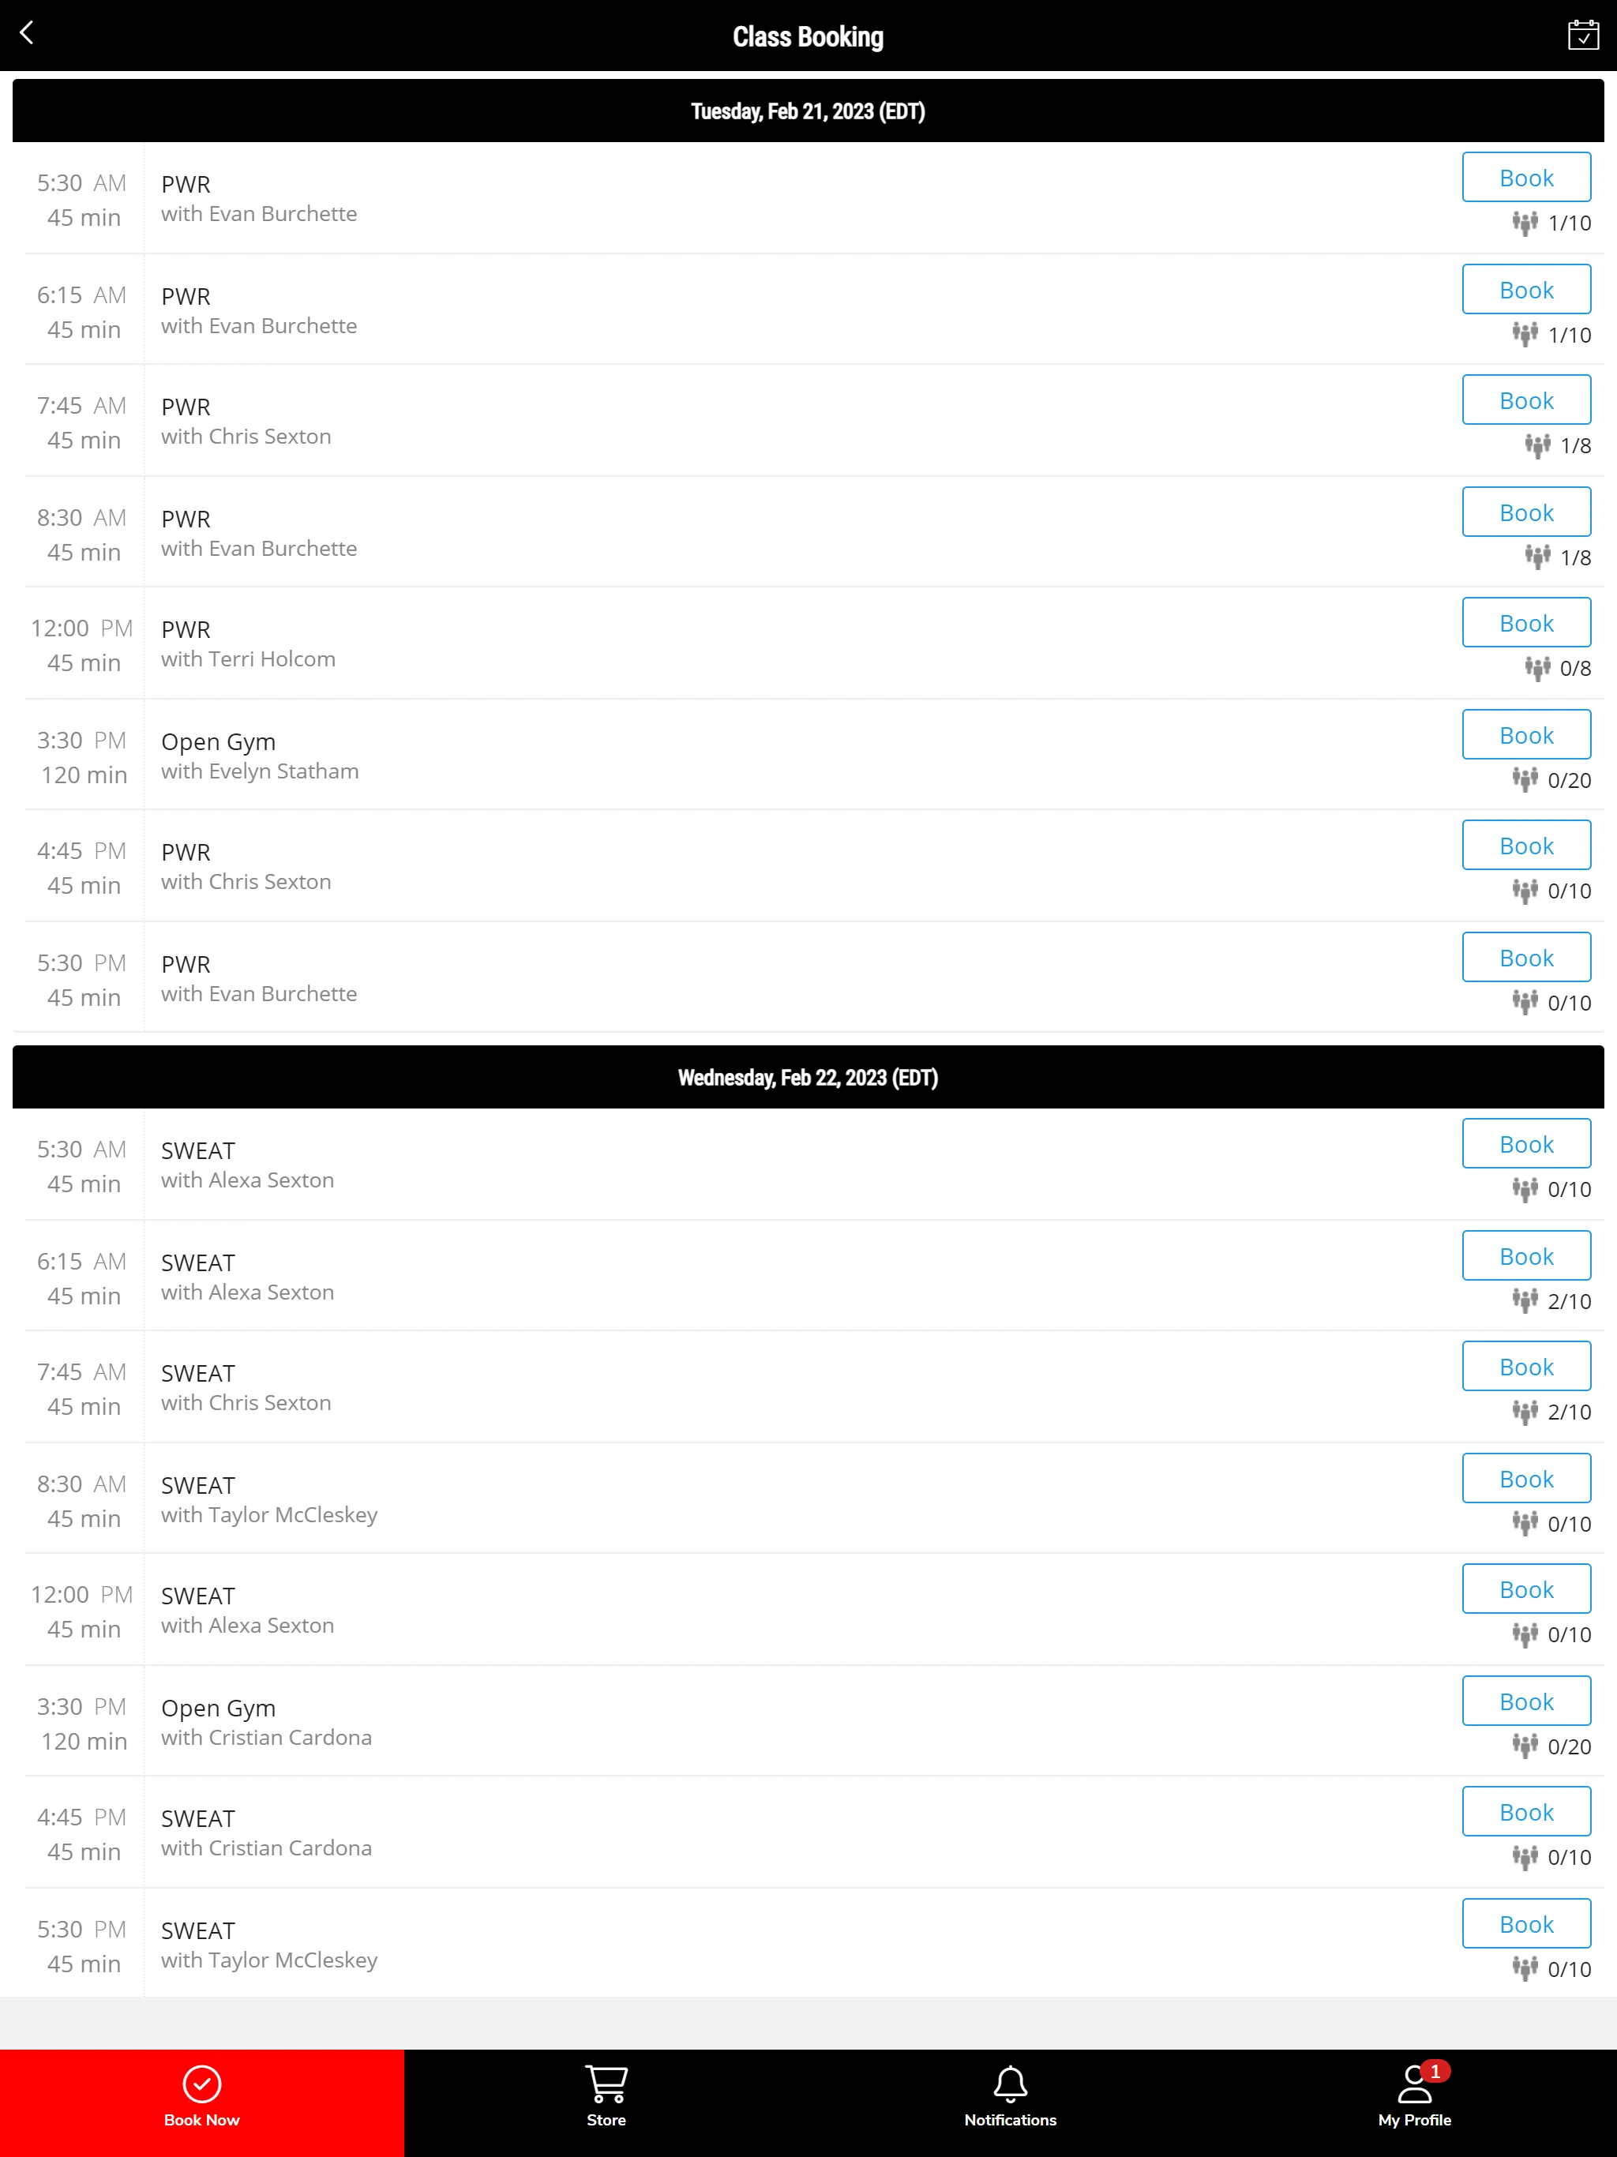Book Wednesday 5:30 PM SWEAT with Taylor McCleskey
The height and width of the screenshot is (2157, 1617).
click(x=1525, y=1924)
